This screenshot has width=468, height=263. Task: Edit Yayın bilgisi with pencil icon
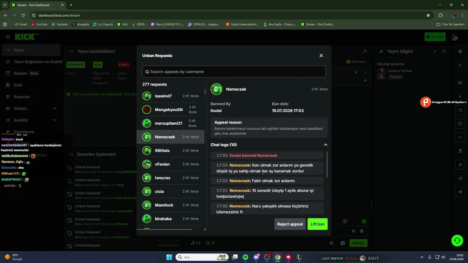coord(435,52)
